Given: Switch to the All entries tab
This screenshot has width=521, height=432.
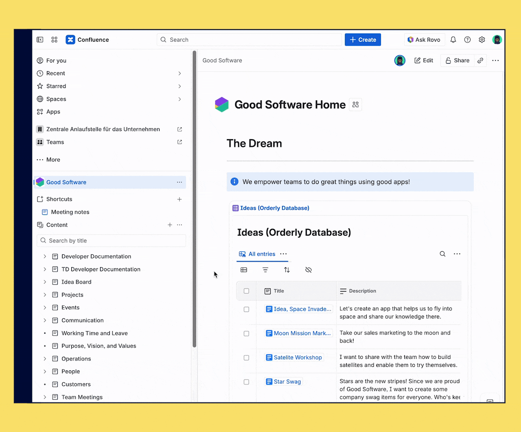Looking at the screenshot, I should click(x=262, y=254).
